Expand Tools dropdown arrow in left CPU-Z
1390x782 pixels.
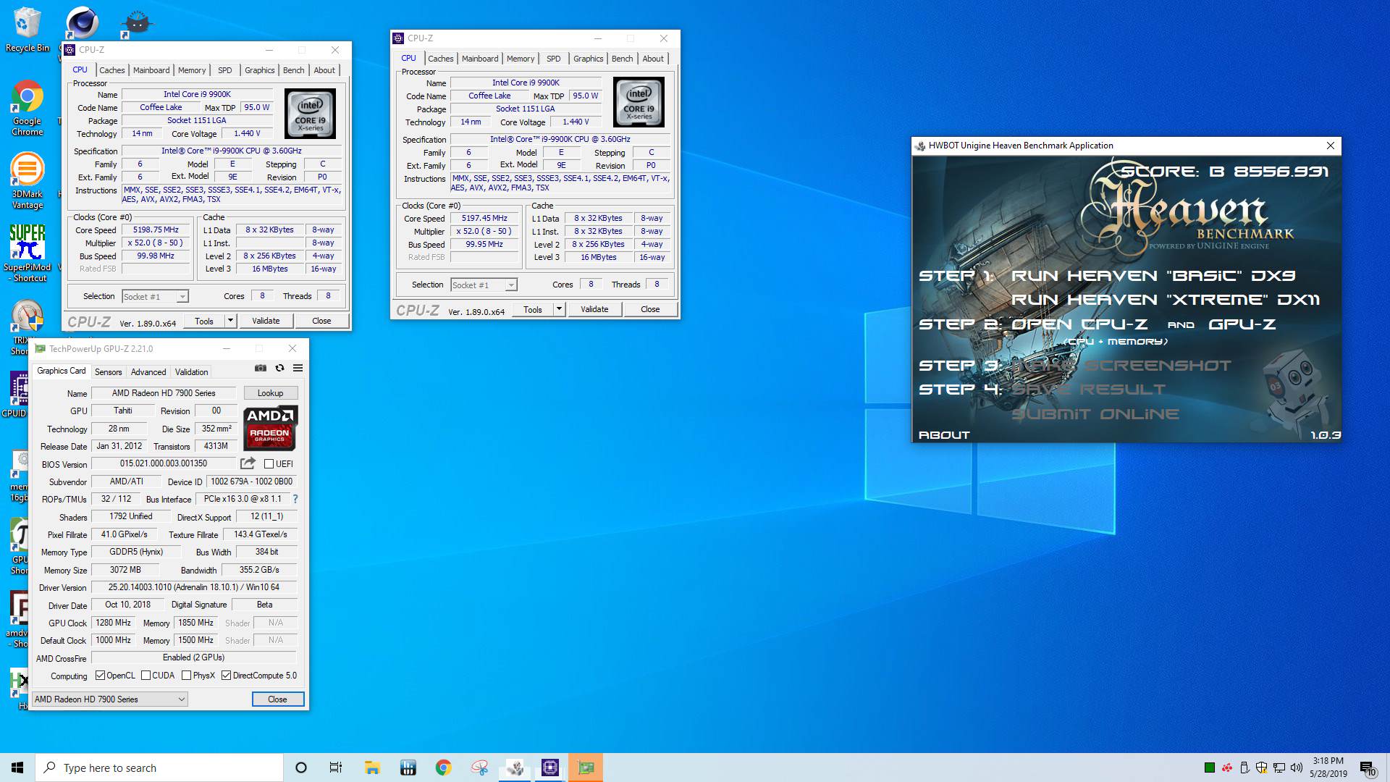pyautogui.click(x=230, y=321)
